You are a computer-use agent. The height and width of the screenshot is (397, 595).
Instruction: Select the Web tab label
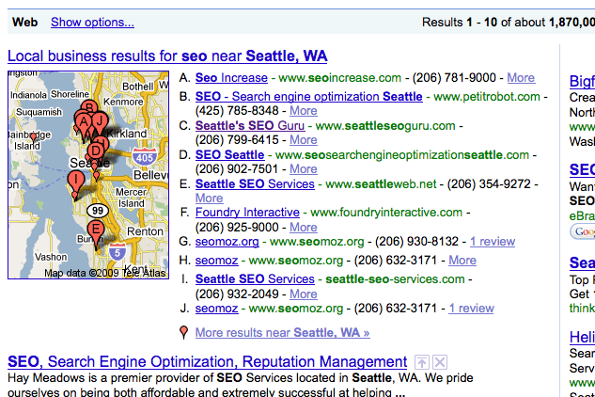(x=25, y=22)
